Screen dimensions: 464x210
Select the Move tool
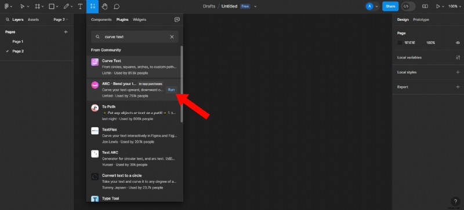tap(23, 6)
